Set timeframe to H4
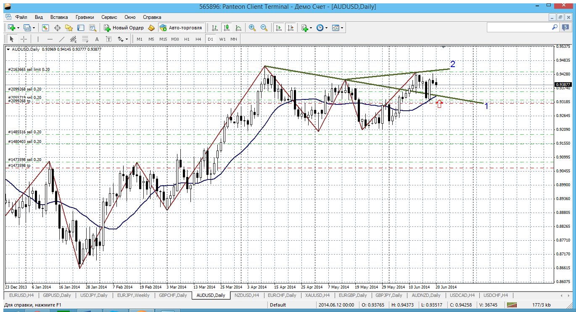This screenshot has height=312, width=576. pos(198,39)
